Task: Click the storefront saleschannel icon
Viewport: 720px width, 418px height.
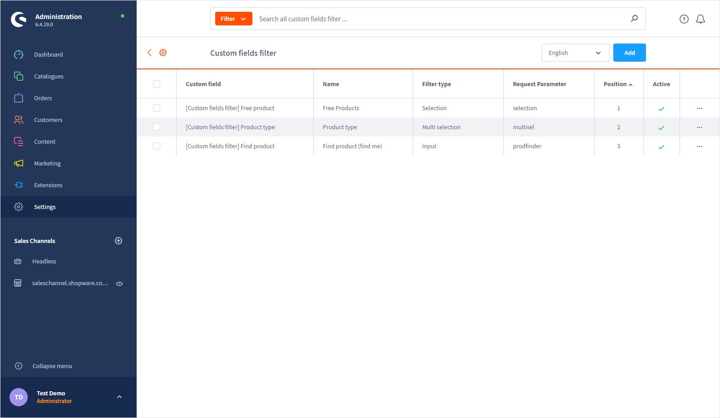Action: tap(18, 283)
